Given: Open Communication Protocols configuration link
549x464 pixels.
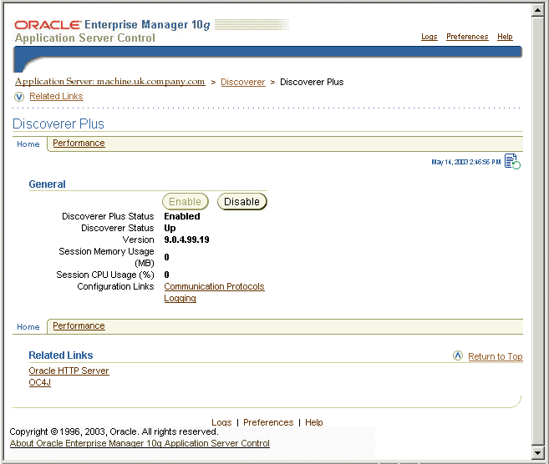Looking at the screenshot, I should point(214,286).
